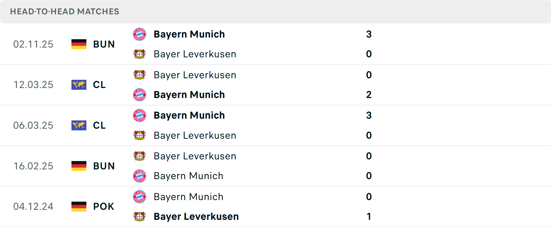Select the Champions League globe icon for 12.03.25
This screenshot has width=551, height=227.
pos(79,85)
